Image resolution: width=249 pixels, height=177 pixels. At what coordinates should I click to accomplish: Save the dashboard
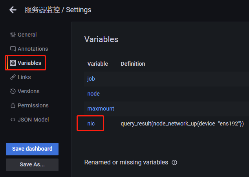32,149
